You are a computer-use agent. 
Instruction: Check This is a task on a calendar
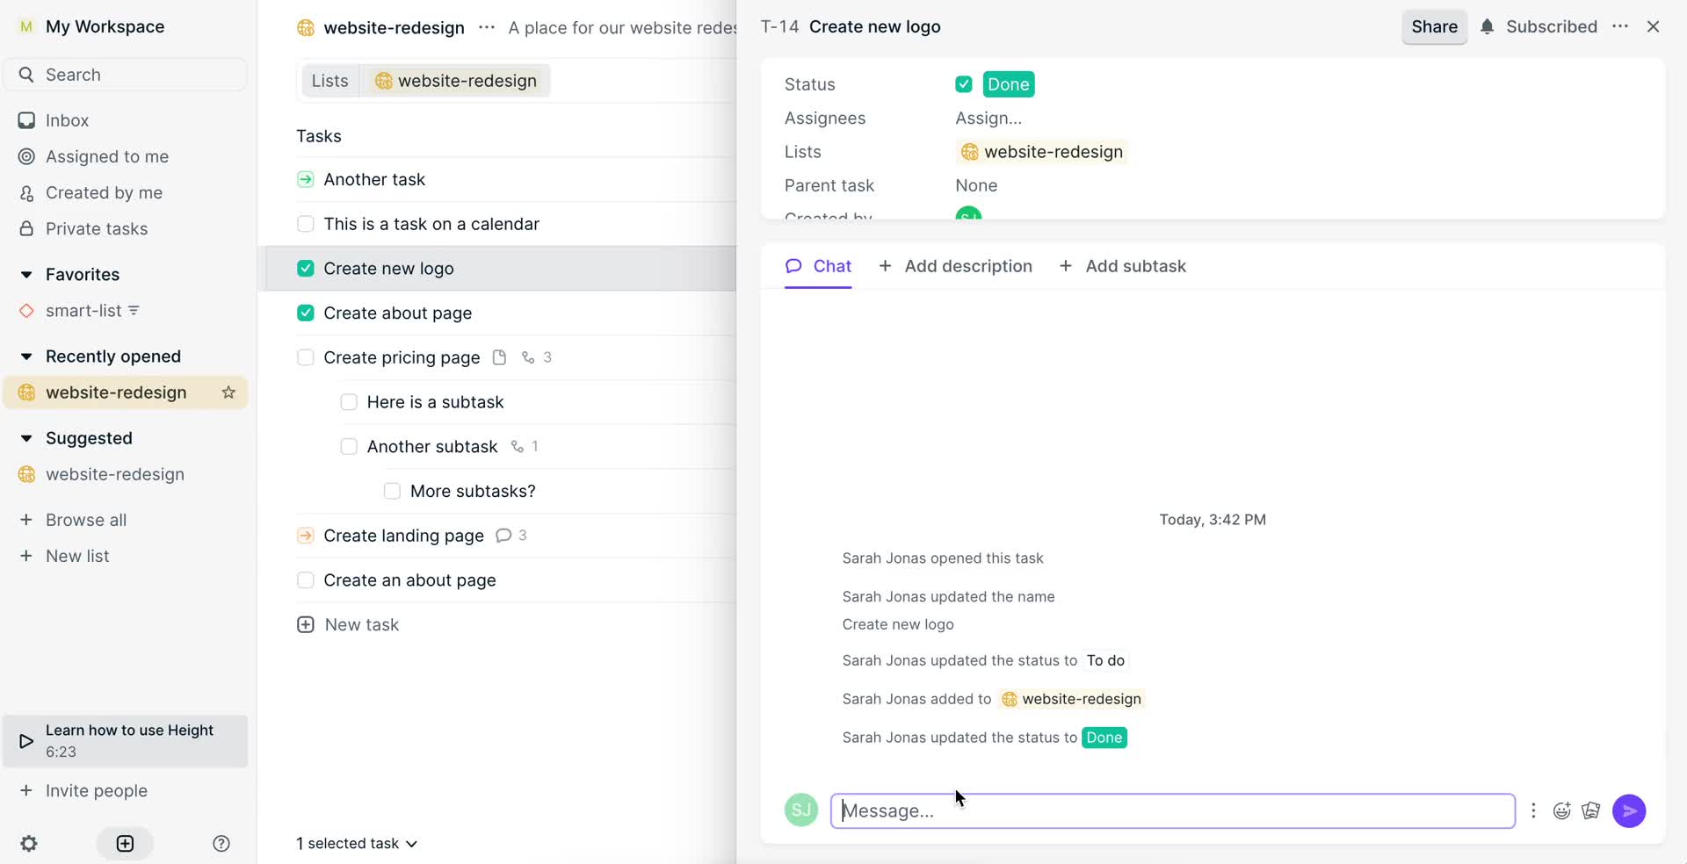click(305, 224)
